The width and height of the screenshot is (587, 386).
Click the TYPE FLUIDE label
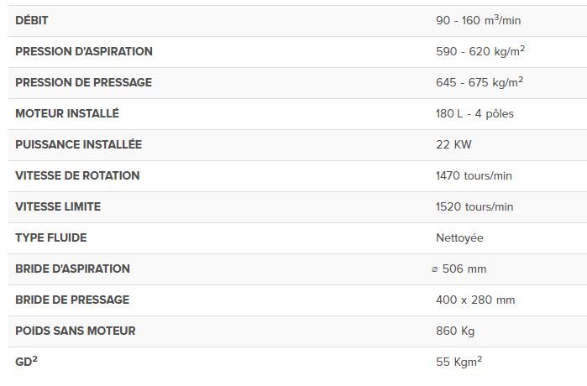tap(51, 237)
